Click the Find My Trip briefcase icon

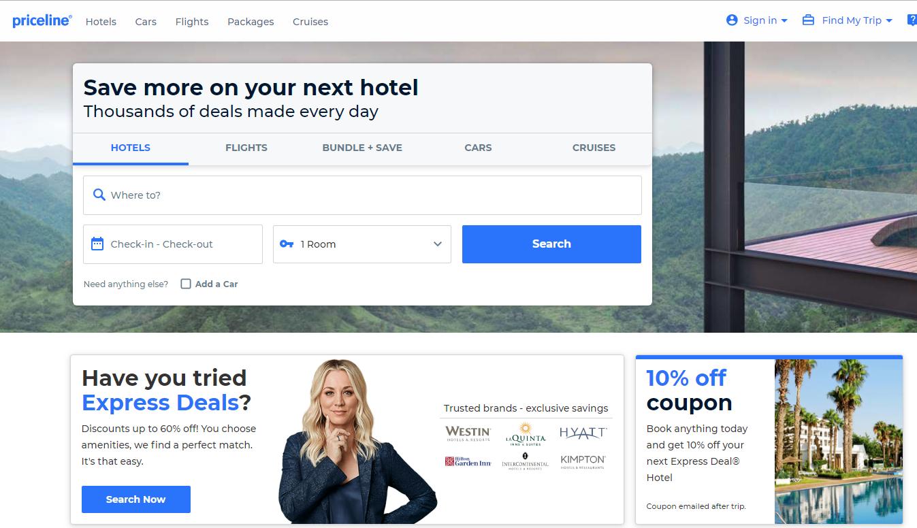pos(808,20)
